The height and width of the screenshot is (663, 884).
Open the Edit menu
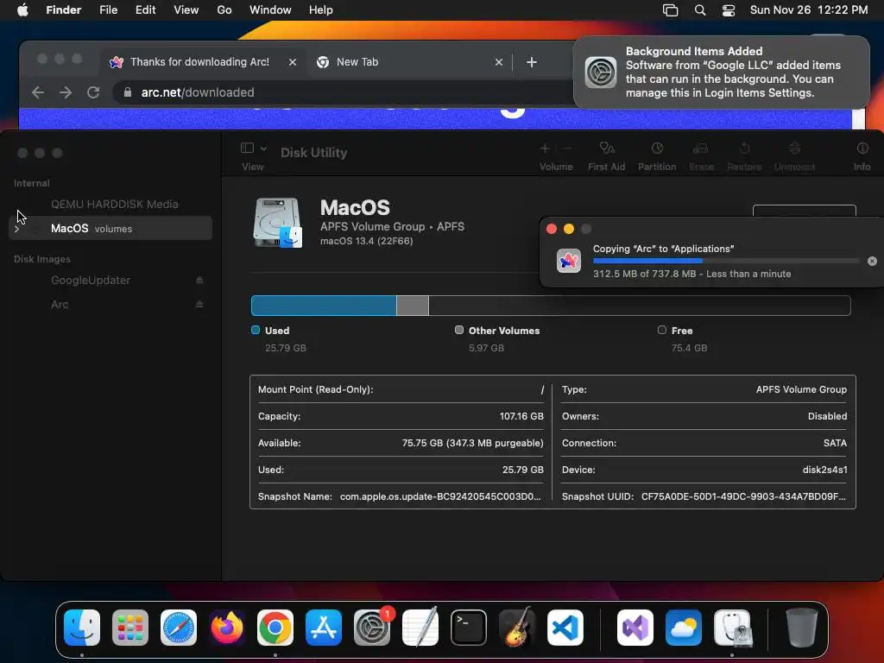(x=145, y=10)
